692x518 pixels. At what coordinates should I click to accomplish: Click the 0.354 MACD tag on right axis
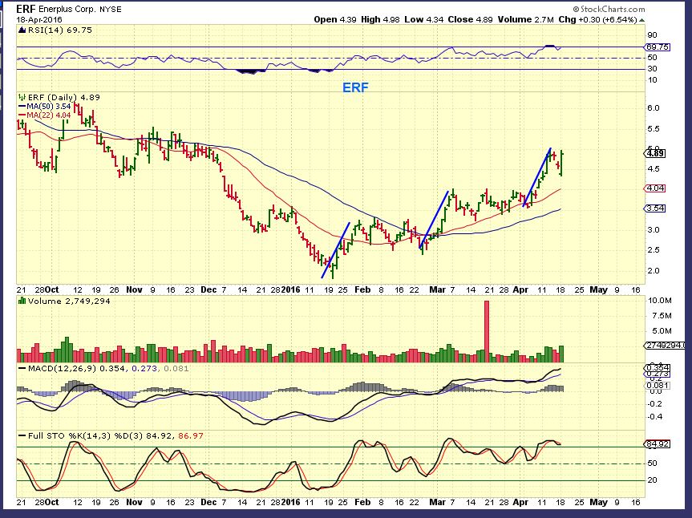tap(658, 367)
